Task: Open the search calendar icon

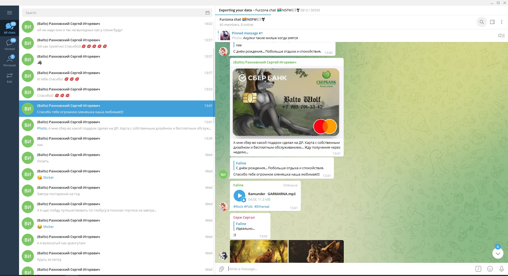Action: pyautogui.click(x=207, y=13)
